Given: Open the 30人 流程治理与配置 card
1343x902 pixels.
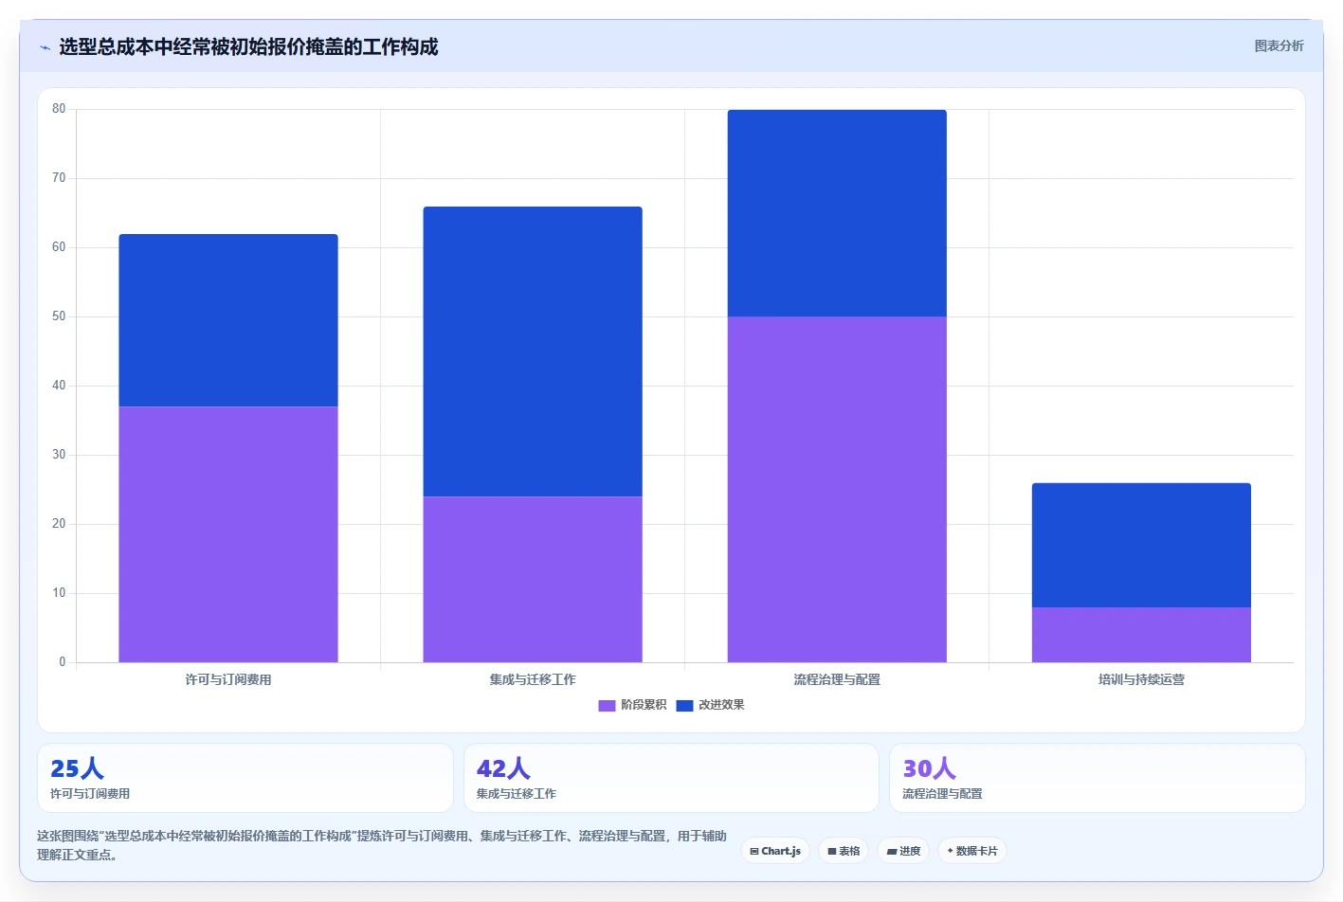Looking at the screenshot, I should (x=1098, y=778).
